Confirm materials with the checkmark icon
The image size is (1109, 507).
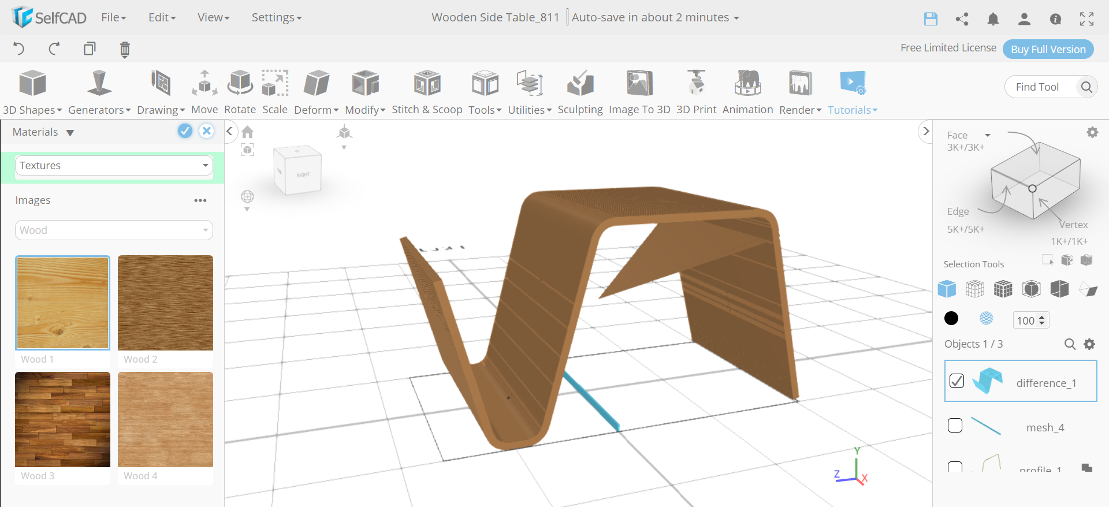(x=185, y=131)
